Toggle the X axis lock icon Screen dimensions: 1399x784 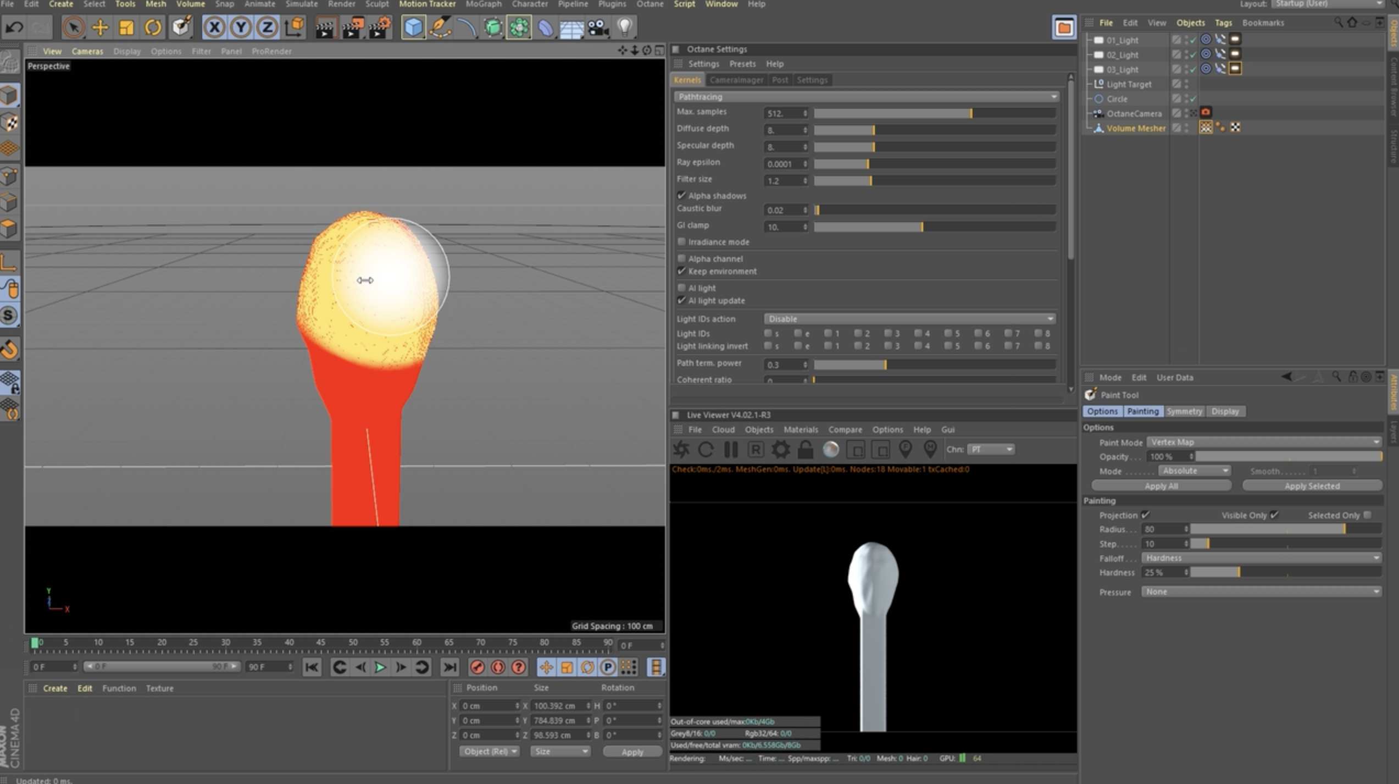pos(214,27)
